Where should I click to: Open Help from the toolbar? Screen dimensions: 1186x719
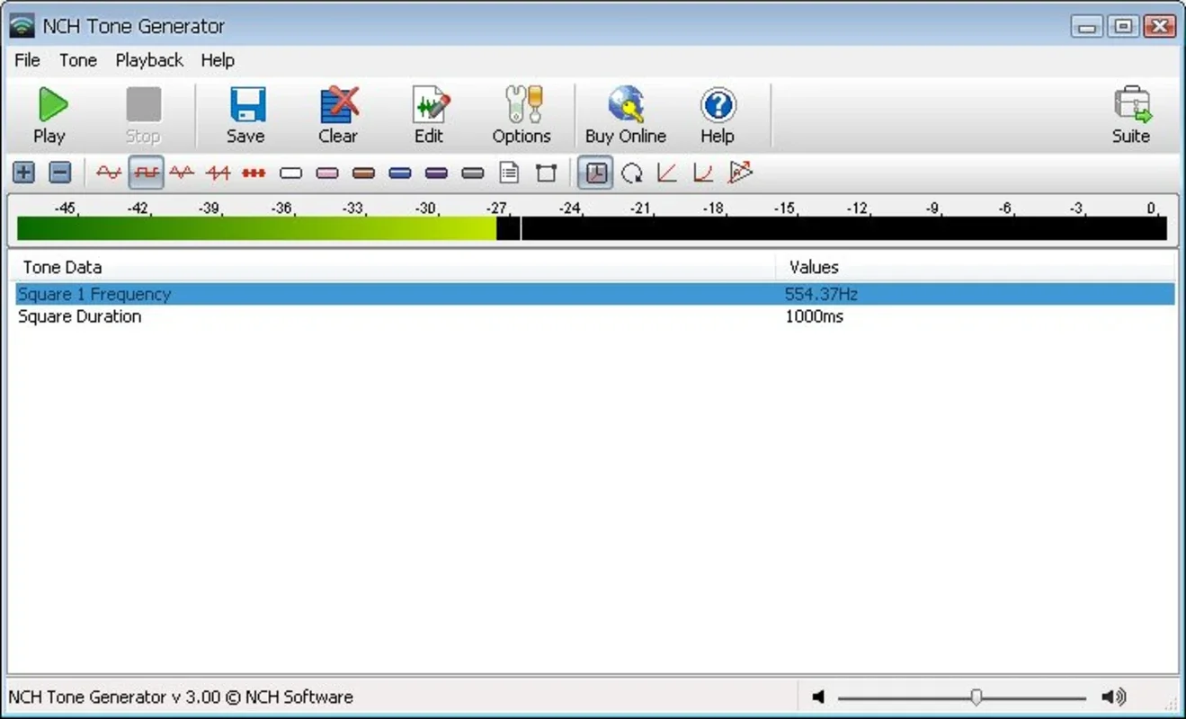718,115
